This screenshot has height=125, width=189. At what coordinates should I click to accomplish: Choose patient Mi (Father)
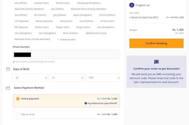tap(40, 15)
